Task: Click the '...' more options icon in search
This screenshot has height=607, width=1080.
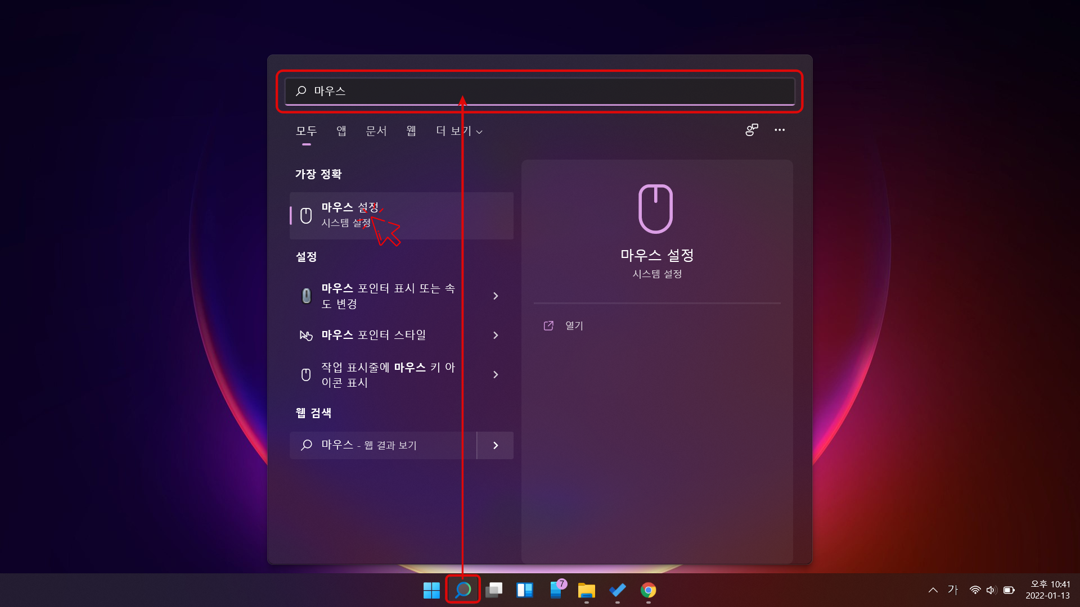Action: coord(780,130)
